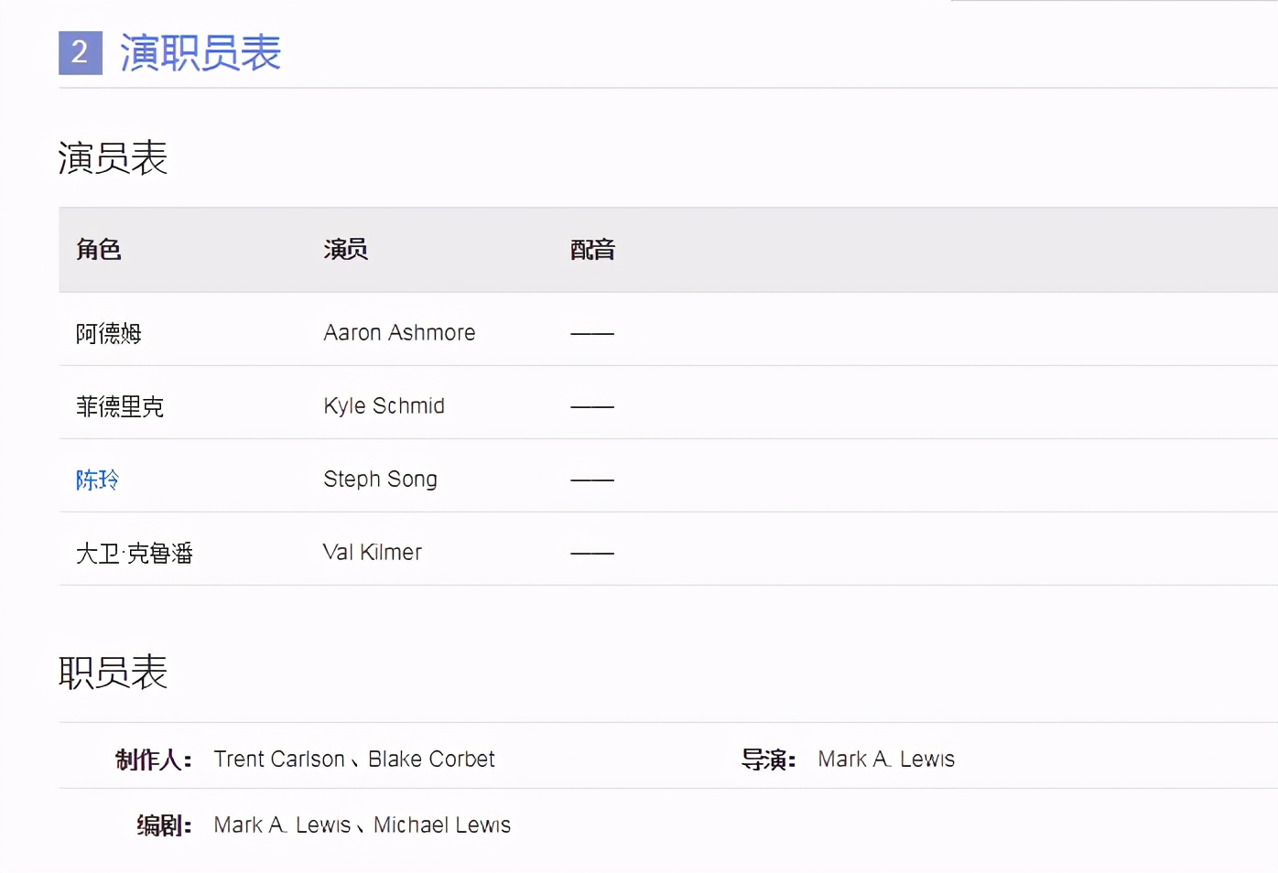Click the section number 2 badge
Screen dimensions: 1278x873
tap(81, 53)
